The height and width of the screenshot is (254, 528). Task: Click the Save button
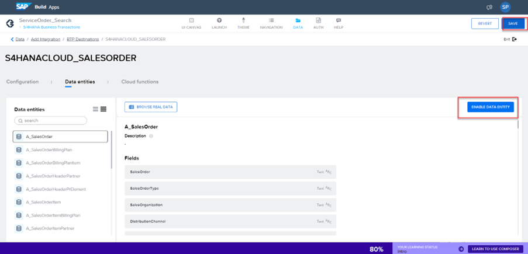[x=513, y=23]
